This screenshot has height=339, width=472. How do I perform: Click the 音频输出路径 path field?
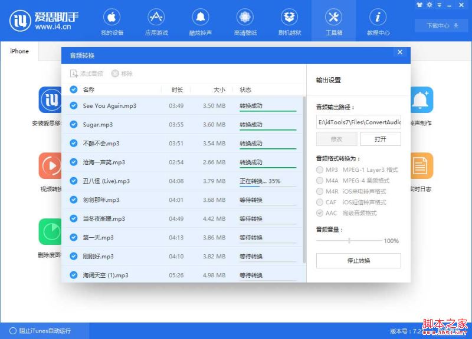pos(359,122)
